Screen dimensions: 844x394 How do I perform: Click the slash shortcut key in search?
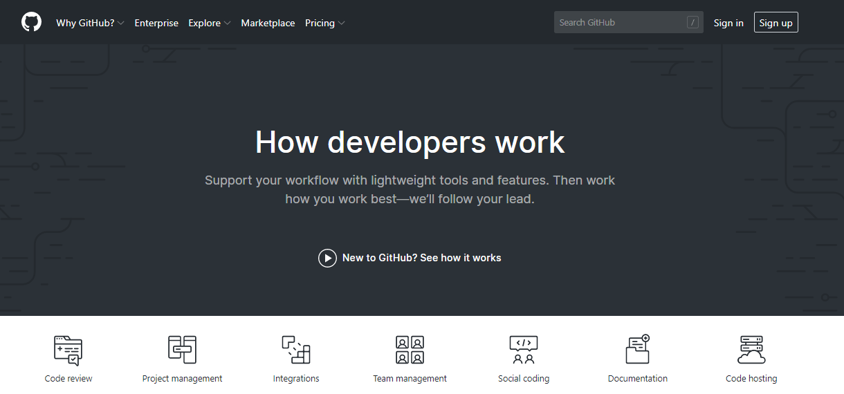point(692,22)
